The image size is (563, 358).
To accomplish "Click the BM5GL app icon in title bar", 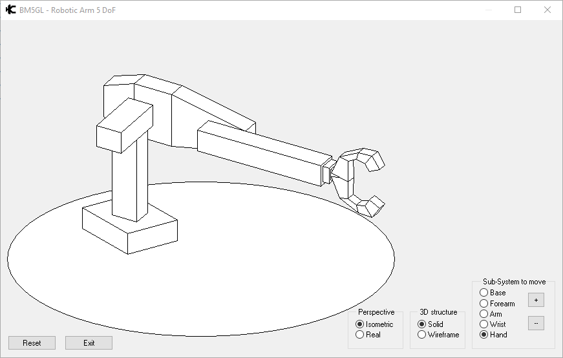I will [x=11, y=10].
